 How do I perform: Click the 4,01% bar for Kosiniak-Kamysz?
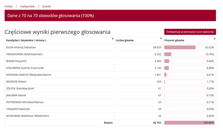pos(189,75)
